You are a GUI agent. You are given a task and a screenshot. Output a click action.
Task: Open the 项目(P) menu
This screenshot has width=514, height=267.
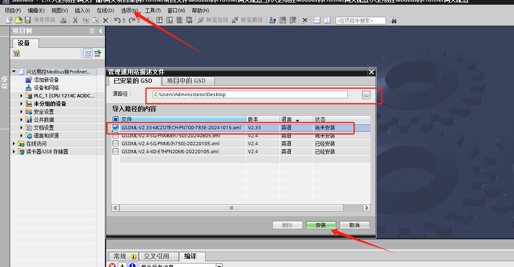[13, 10]
